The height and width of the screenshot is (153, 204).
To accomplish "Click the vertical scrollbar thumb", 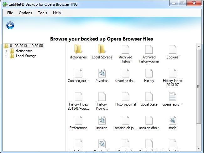I will 199,86.
